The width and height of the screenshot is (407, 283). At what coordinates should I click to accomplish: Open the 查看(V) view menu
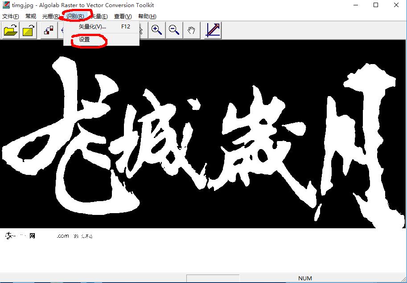click(122, 16)
